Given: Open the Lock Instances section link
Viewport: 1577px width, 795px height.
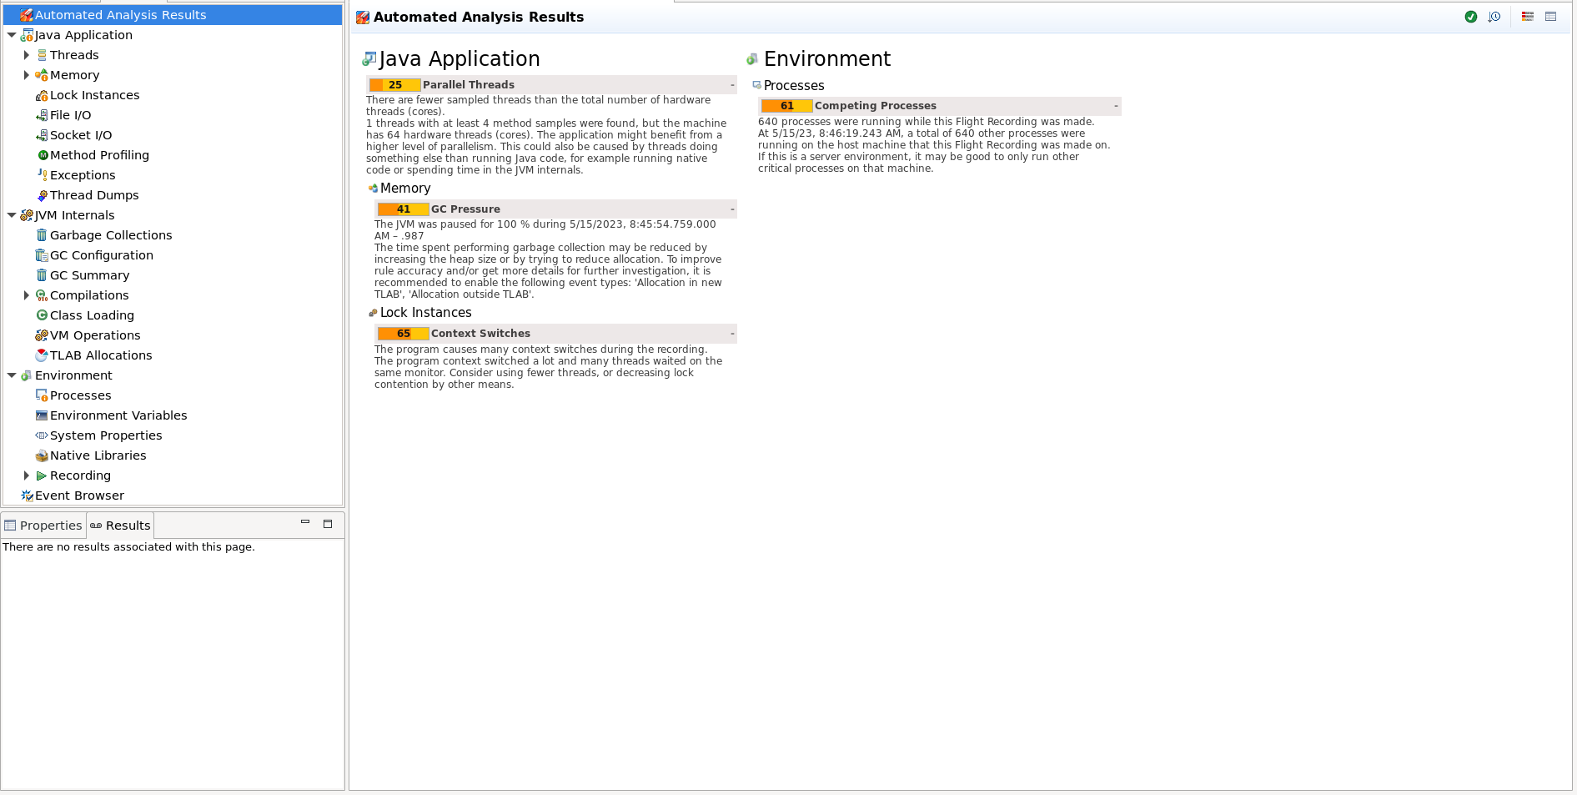Looking at the screenshot, I should [425, 313].
